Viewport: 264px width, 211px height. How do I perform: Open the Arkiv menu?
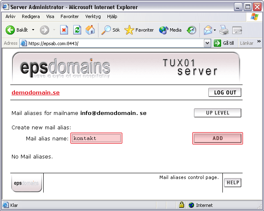click(11, 16)
